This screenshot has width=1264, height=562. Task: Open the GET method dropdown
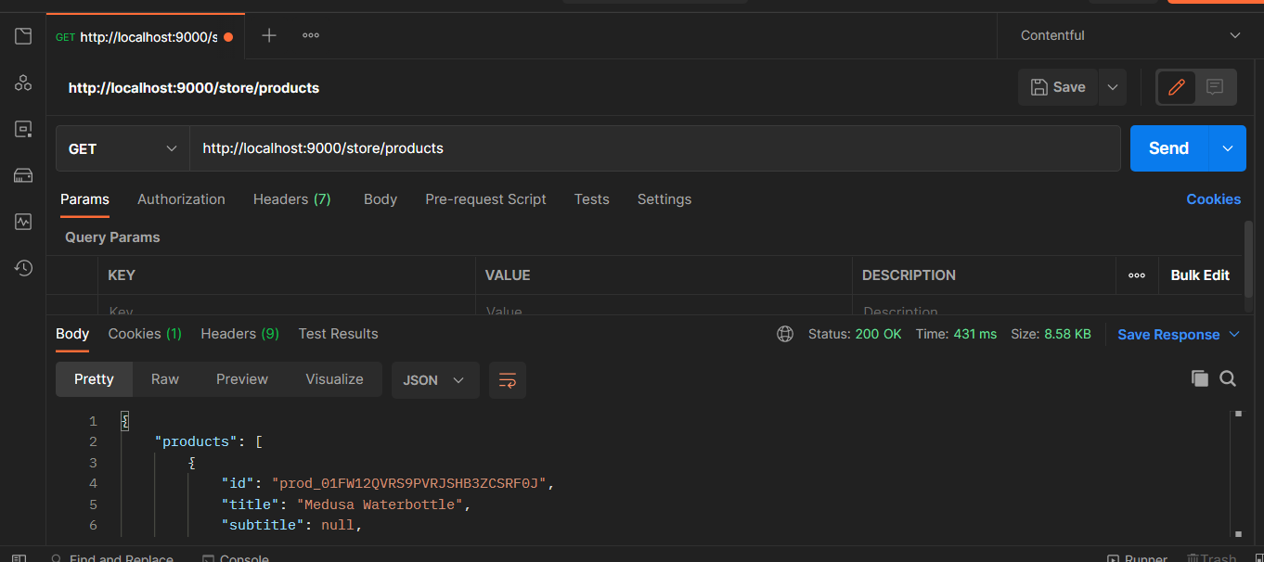click(123, 148)
